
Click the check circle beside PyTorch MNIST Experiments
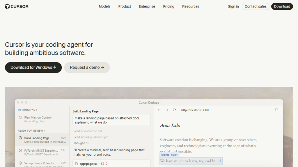click(20, 150)
